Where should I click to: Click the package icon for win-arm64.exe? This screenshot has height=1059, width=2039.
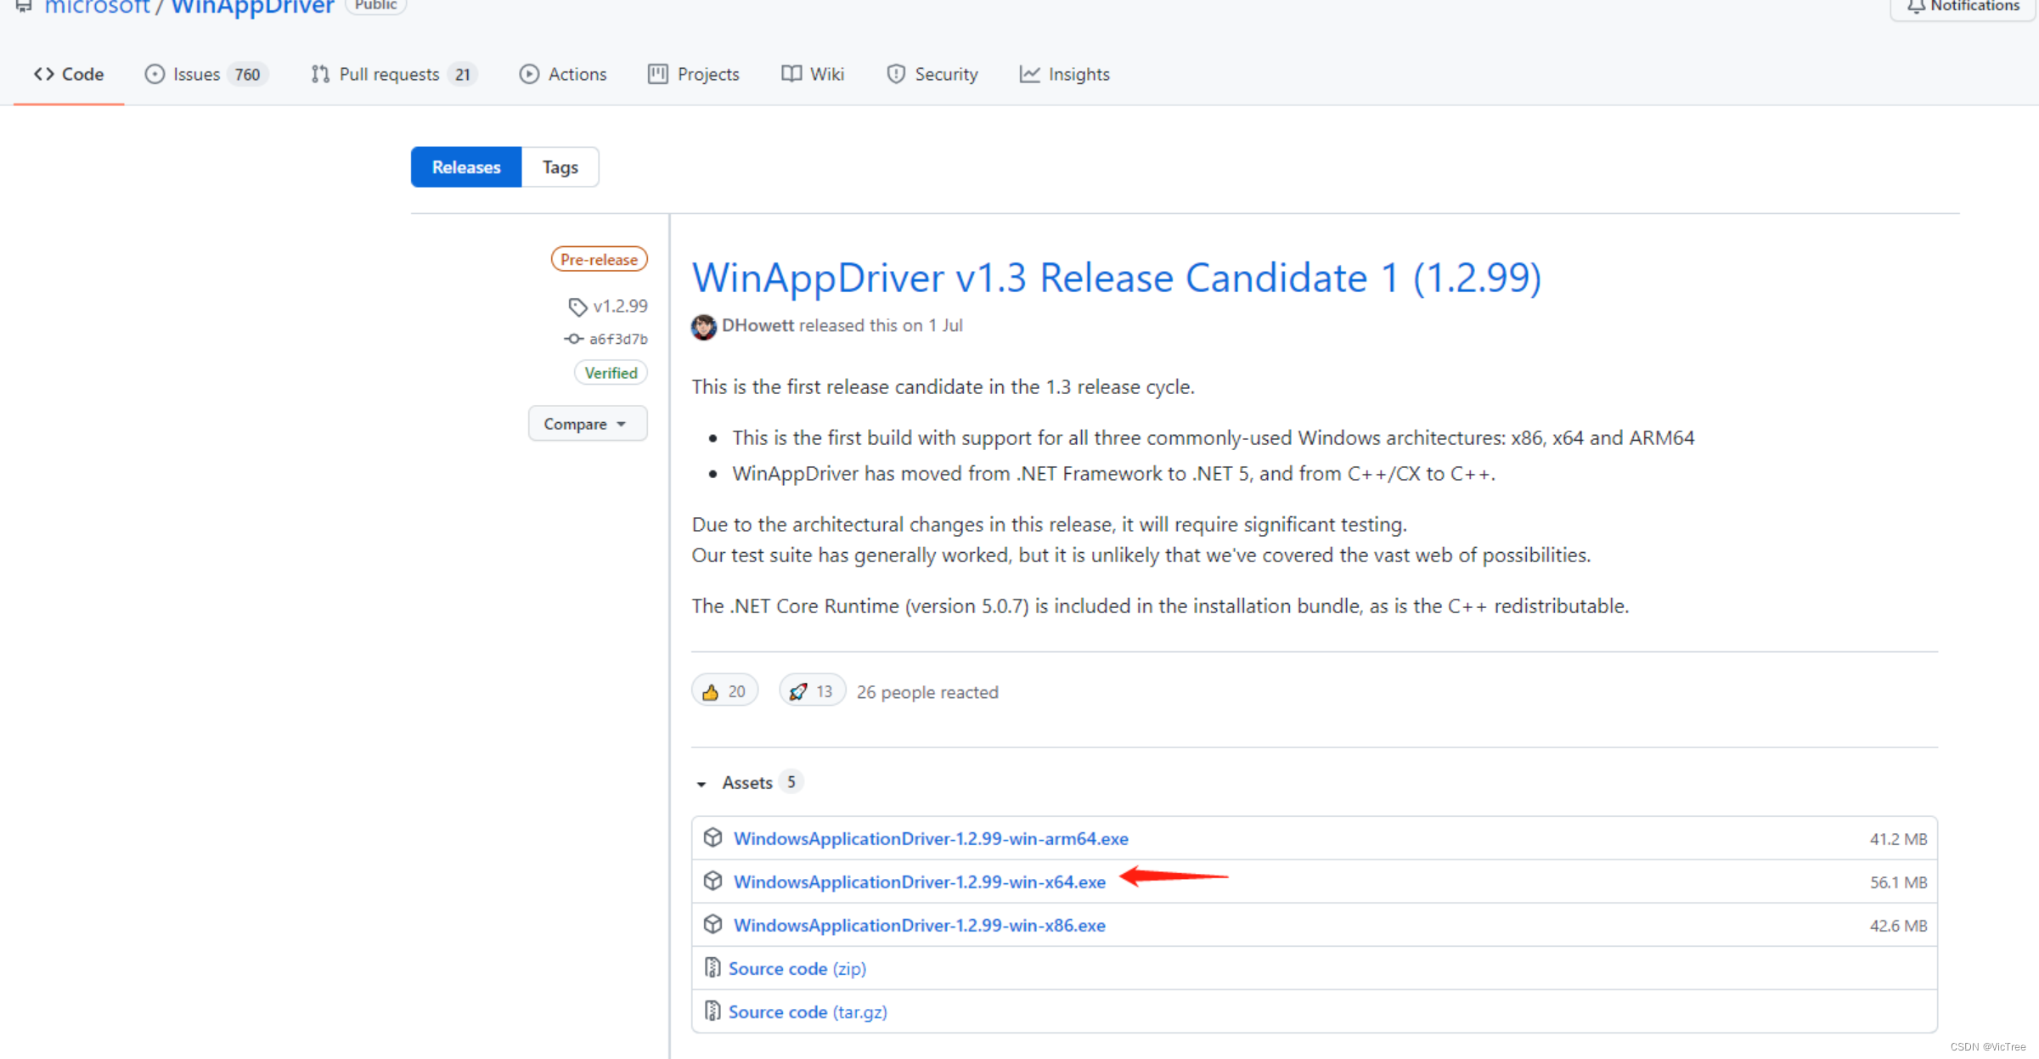tap(713, 837)
